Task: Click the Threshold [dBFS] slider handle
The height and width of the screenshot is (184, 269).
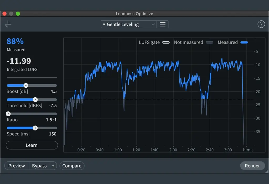Action: click(x=35, y=100)
